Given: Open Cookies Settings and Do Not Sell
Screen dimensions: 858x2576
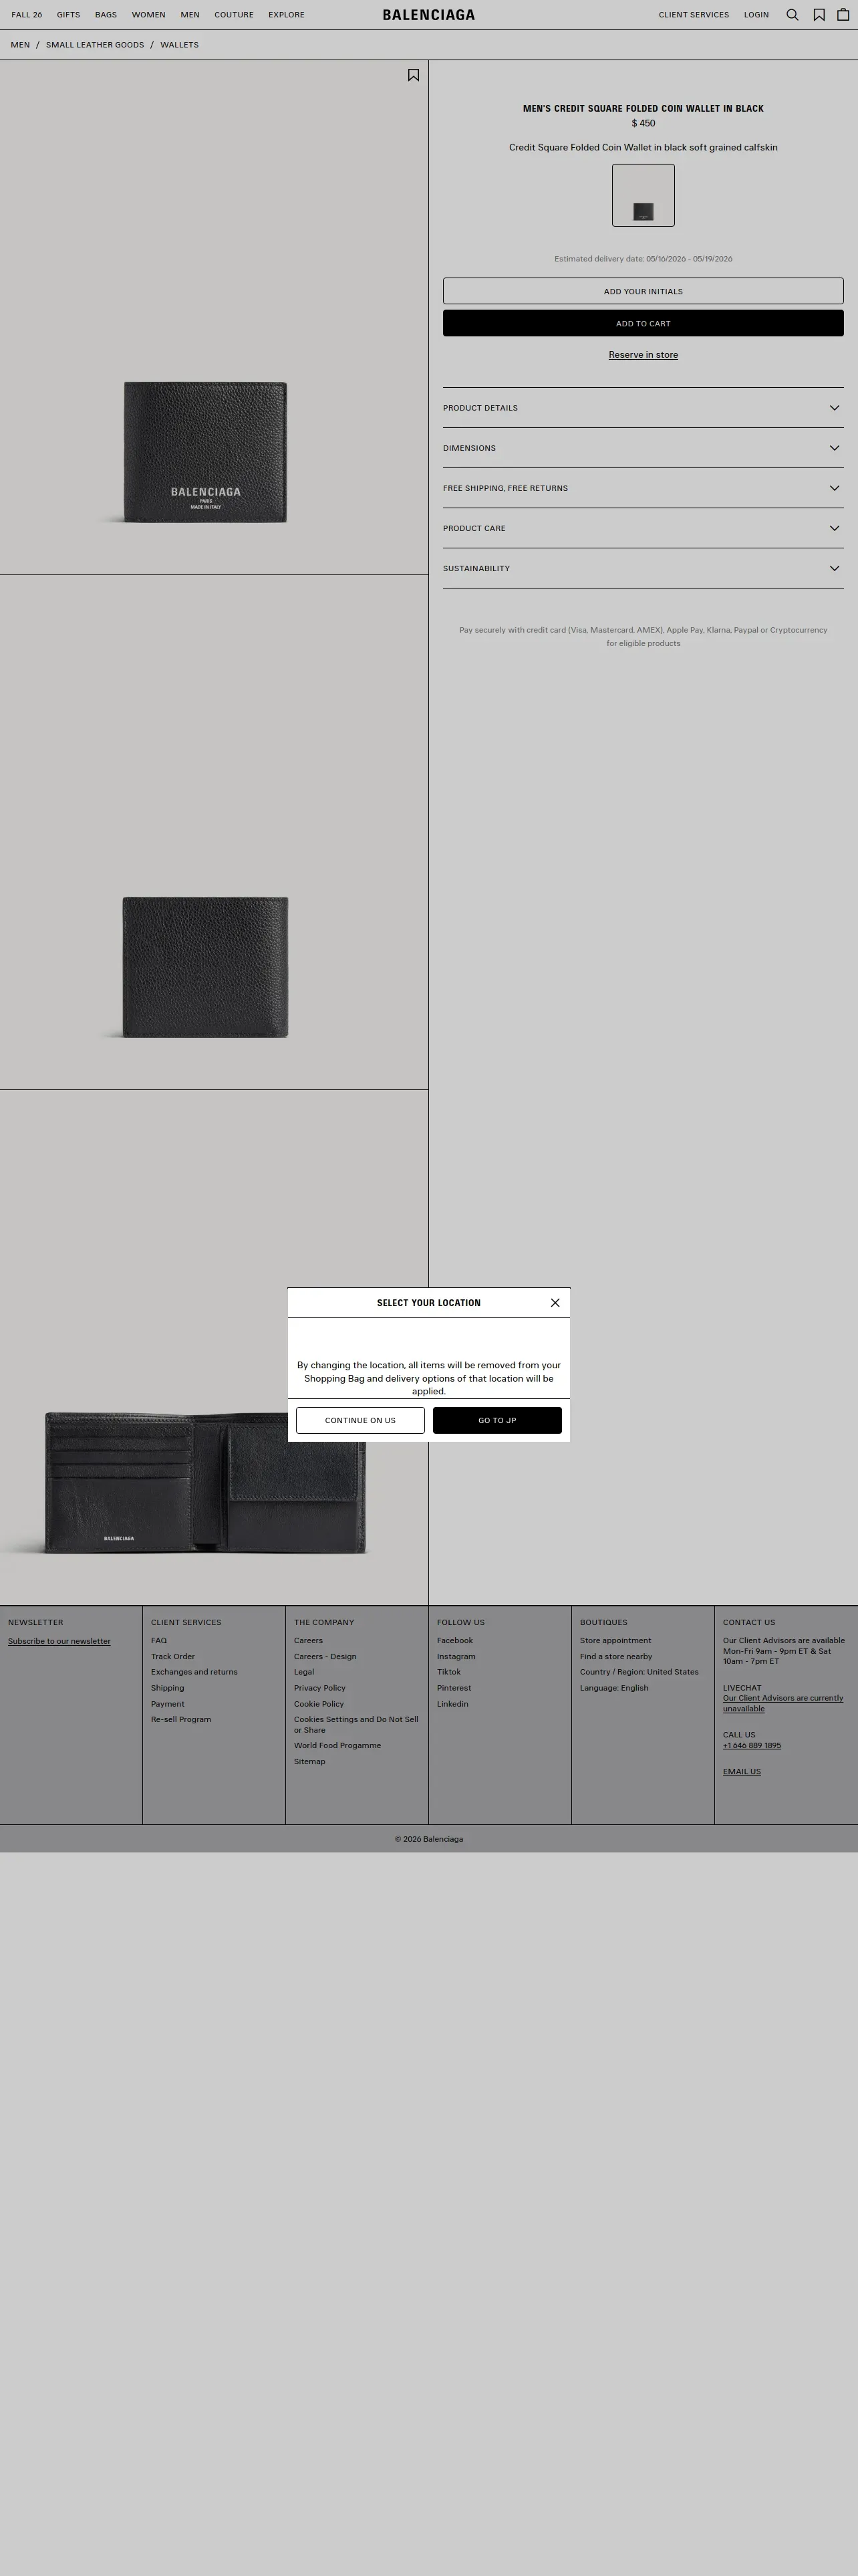Looking at the screenshot, I should 355,1724.
